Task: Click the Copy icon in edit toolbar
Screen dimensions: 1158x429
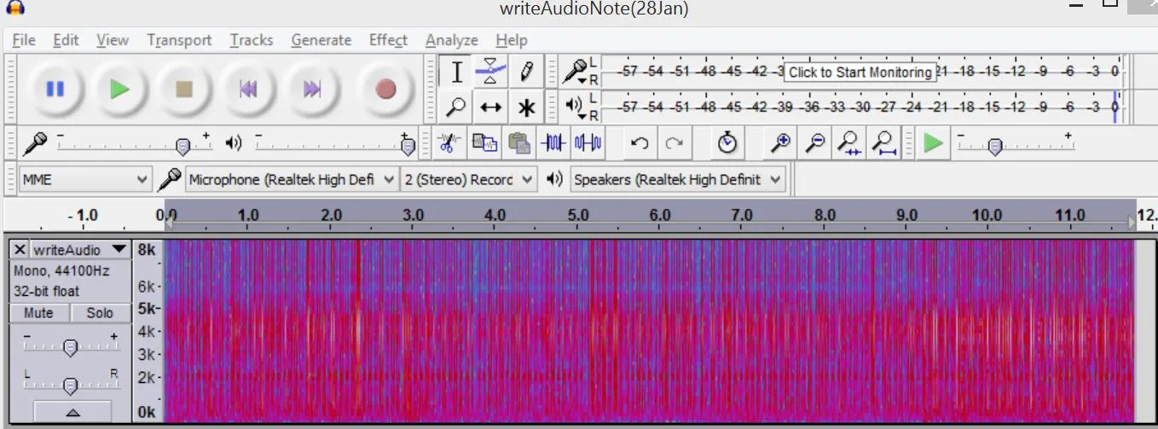Action: pyautogui.click(x=484, y=143)
